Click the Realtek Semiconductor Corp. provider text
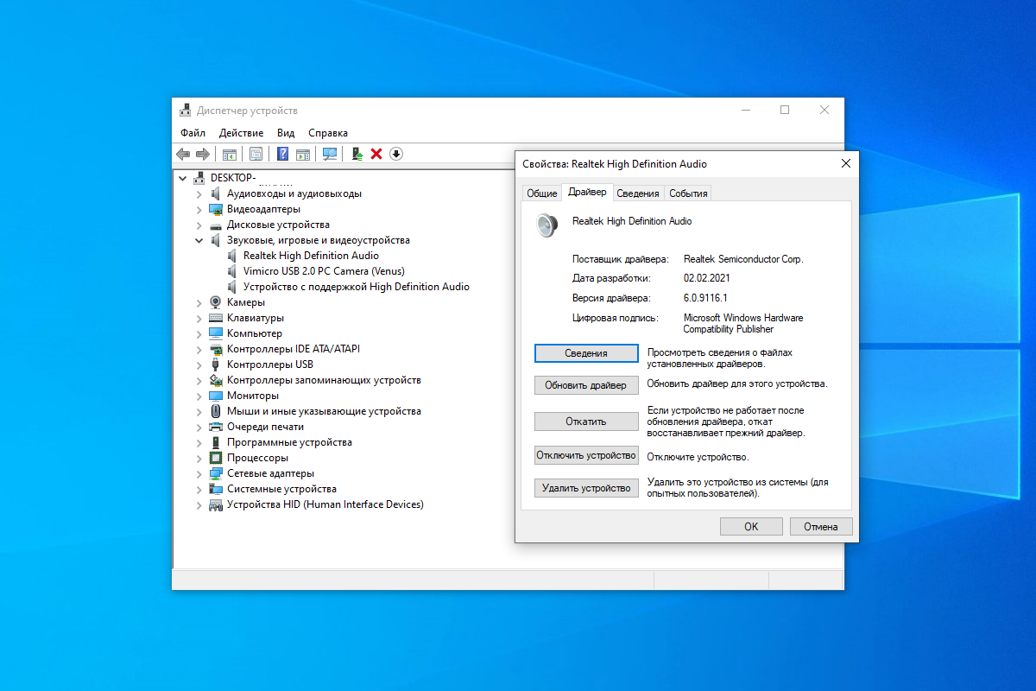The height and width of the screenshot is (691, 1036). 743,259
